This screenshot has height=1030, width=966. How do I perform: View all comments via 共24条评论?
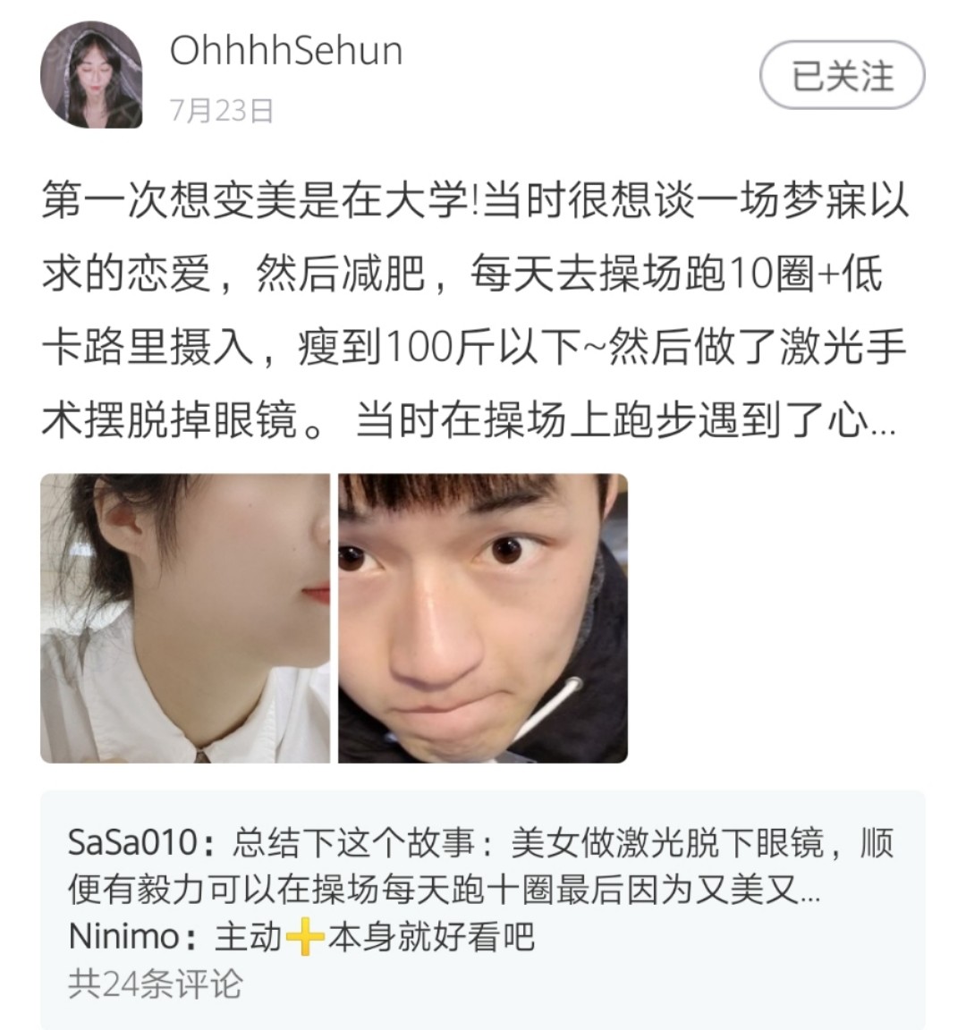pos(155,984)
